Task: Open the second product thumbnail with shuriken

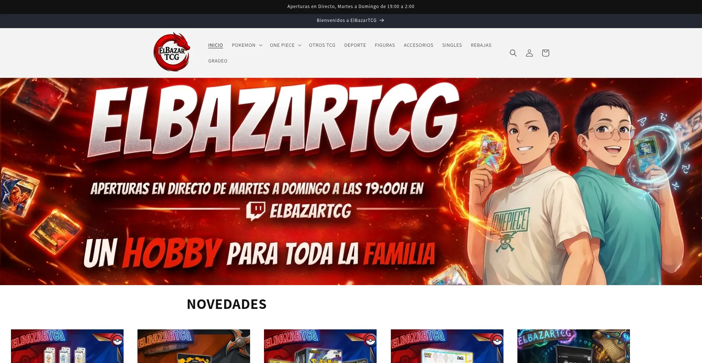Action: click(x=194, y=346)
